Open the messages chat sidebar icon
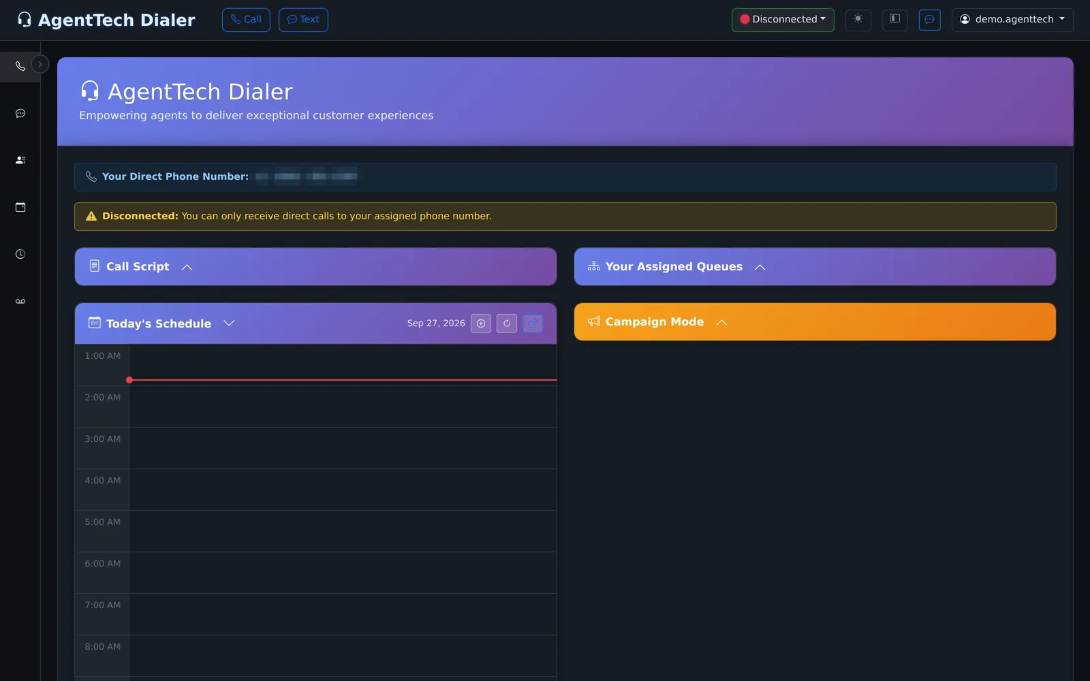Image resolution: width=1090 pixels, height=681 pixels. click(x=20, y=113)
